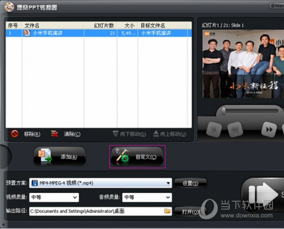
Task: Click the file size cell 5,49...
Action: (x=127, y=33)
